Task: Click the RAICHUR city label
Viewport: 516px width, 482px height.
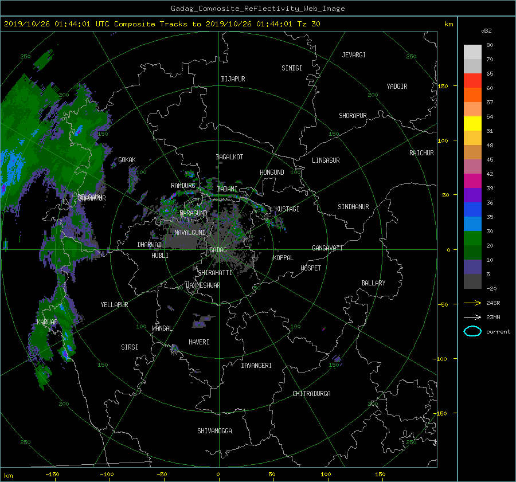Action: pyautogui.click(x=421, y=153)
